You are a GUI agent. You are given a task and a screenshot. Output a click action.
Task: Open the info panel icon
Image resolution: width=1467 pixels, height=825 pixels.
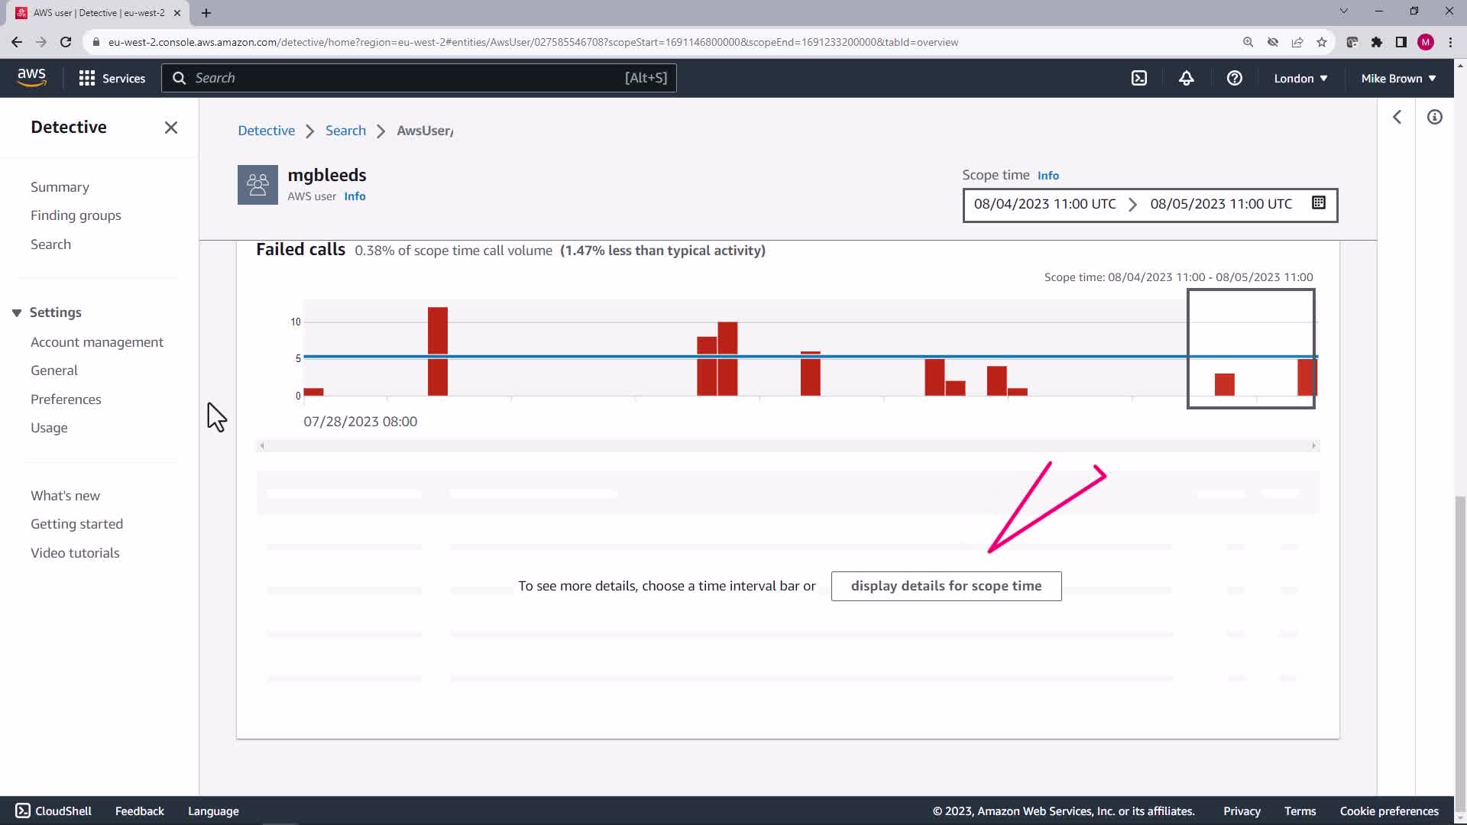click(x=1434, y=117)
